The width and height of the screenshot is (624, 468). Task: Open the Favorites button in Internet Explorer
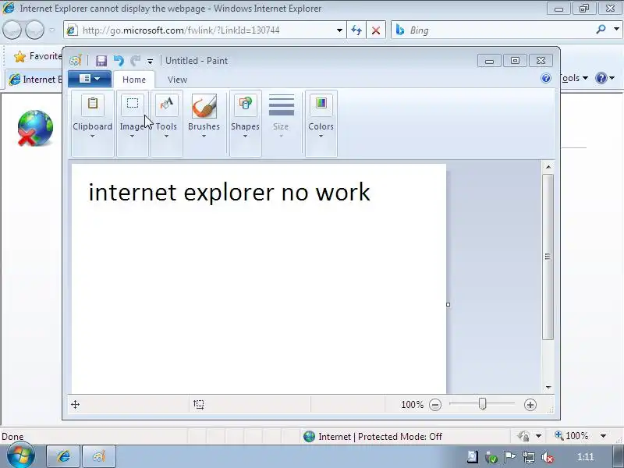click(x=37, y=56)
